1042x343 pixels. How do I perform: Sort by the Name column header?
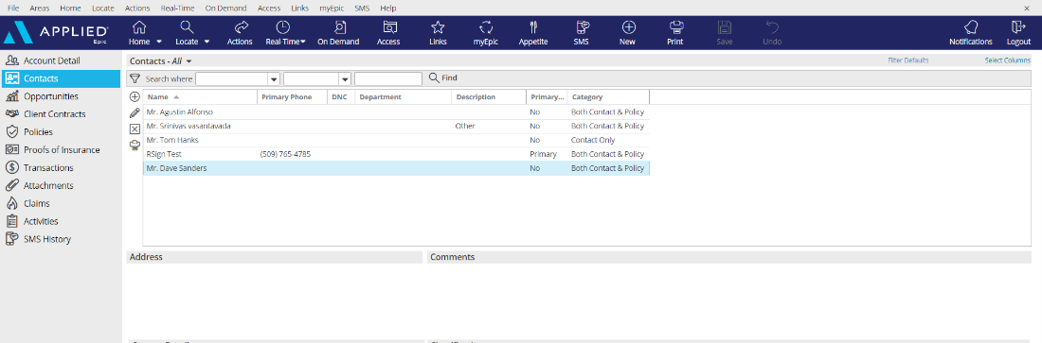tap(200, 97)
